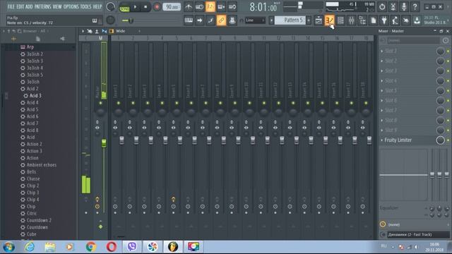Select the Countdown 2 preset

[x=39, y=220]
